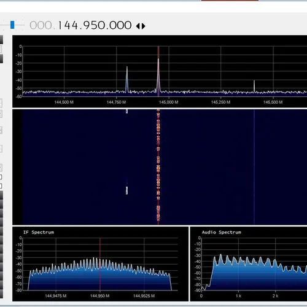Click the 144,9475 M label in IF Spectrum
The height and width of the screenshot is (307, 307).
click(56, 296)
